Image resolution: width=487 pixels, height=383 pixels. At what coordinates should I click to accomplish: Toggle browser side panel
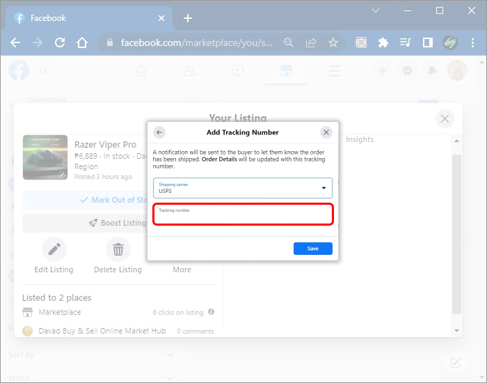click(x=428, y=42)
